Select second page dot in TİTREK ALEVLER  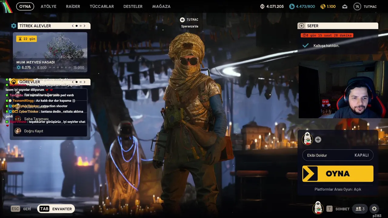point(80,26)
